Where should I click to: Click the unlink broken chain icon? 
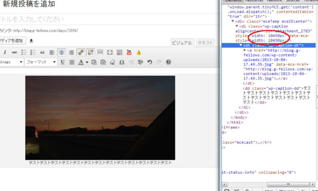point(90,53)
